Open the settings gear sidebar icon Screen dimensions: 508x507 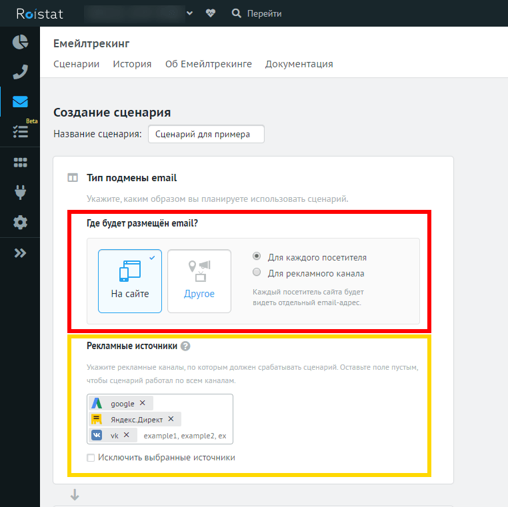click(x=20, y=223)
